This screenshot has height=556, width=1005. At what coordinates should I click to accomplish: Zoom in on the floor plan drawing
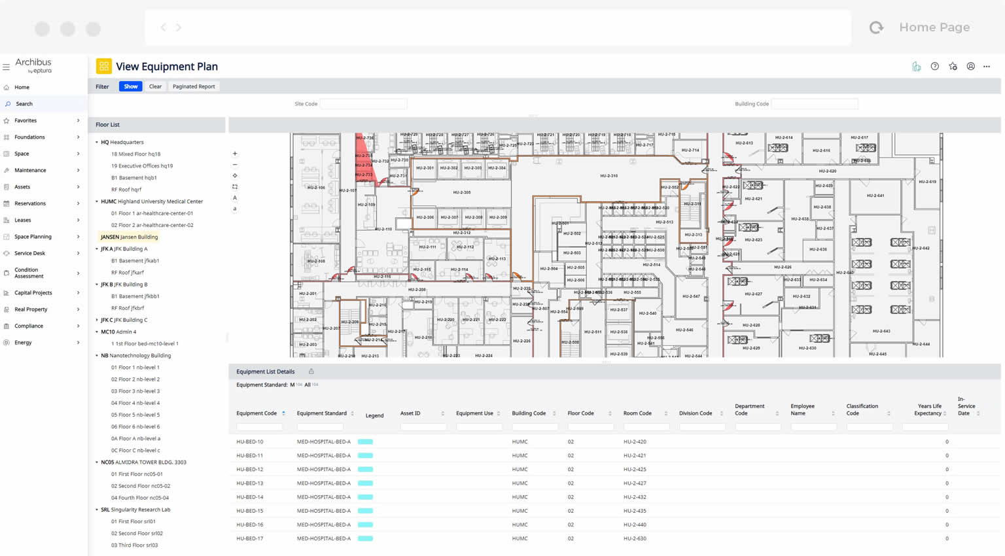[235, 154]
